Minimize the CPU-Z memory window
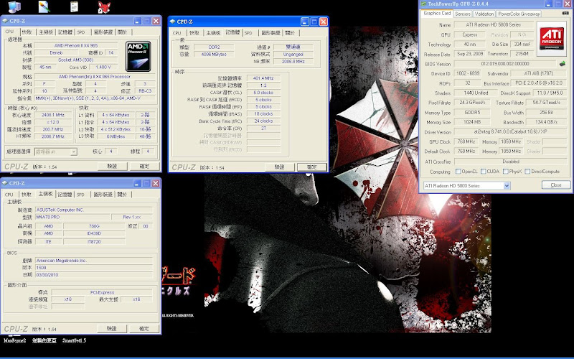574x359 pixels. (x=305, y=22)
